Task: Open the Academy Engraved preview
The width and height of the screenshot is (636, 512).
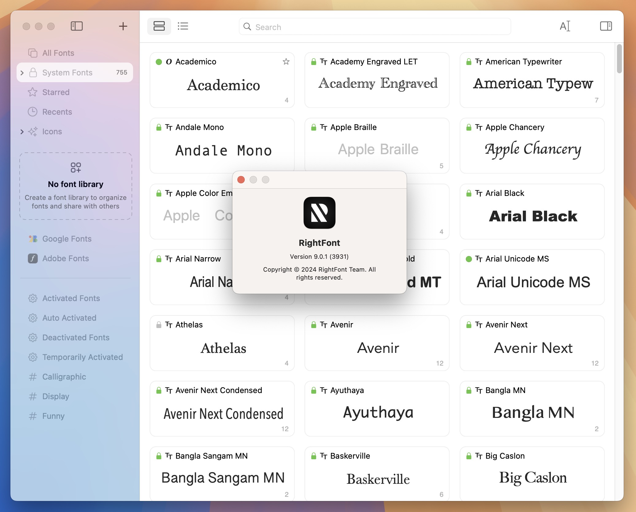Action: coord(378,83)
